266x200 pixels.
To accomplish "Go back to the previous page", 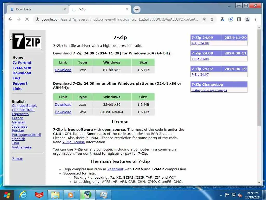I will (x=10, y=19).
